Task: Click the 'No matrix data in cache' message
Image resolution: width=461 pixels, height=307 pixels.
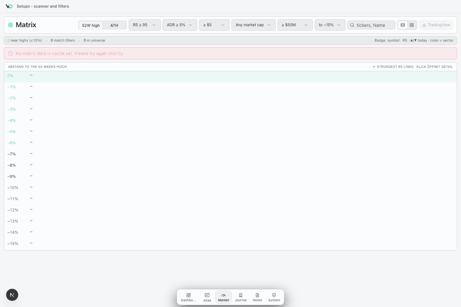Action: 70,53
